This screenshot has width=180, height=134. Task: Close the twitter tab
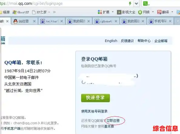tap(62, 21)
